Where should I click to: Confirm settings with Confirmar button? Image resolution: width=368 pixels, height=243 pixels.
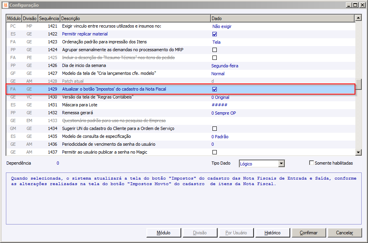tap(309, 233)
